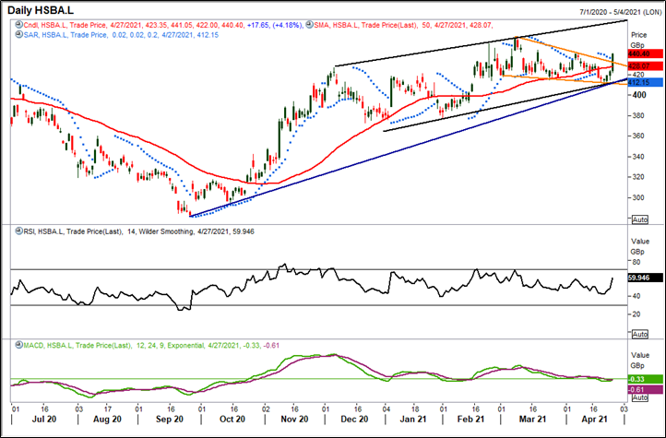Click the Daily HSBA.L chart title
Screen dimensions: 666x438
pyautogui.click(x=41, y=9)
